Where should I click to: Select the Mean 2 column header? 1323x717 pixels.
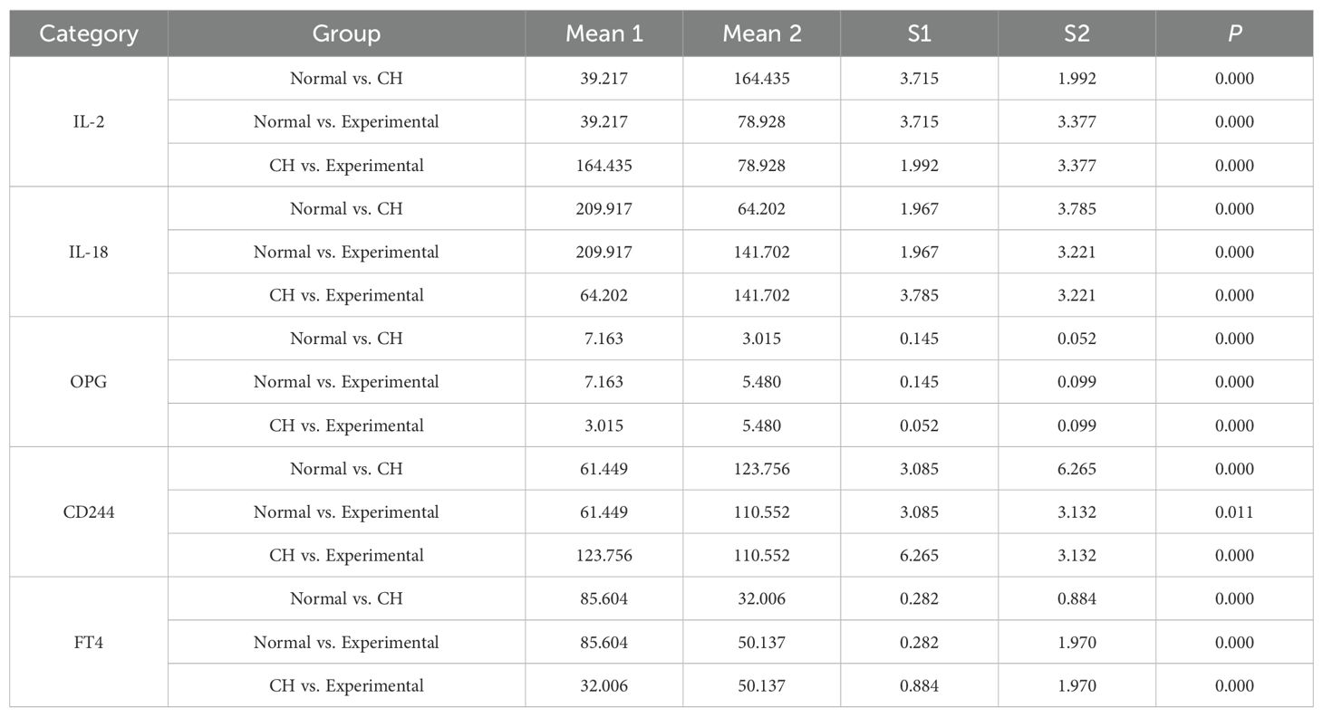(761, 34)
